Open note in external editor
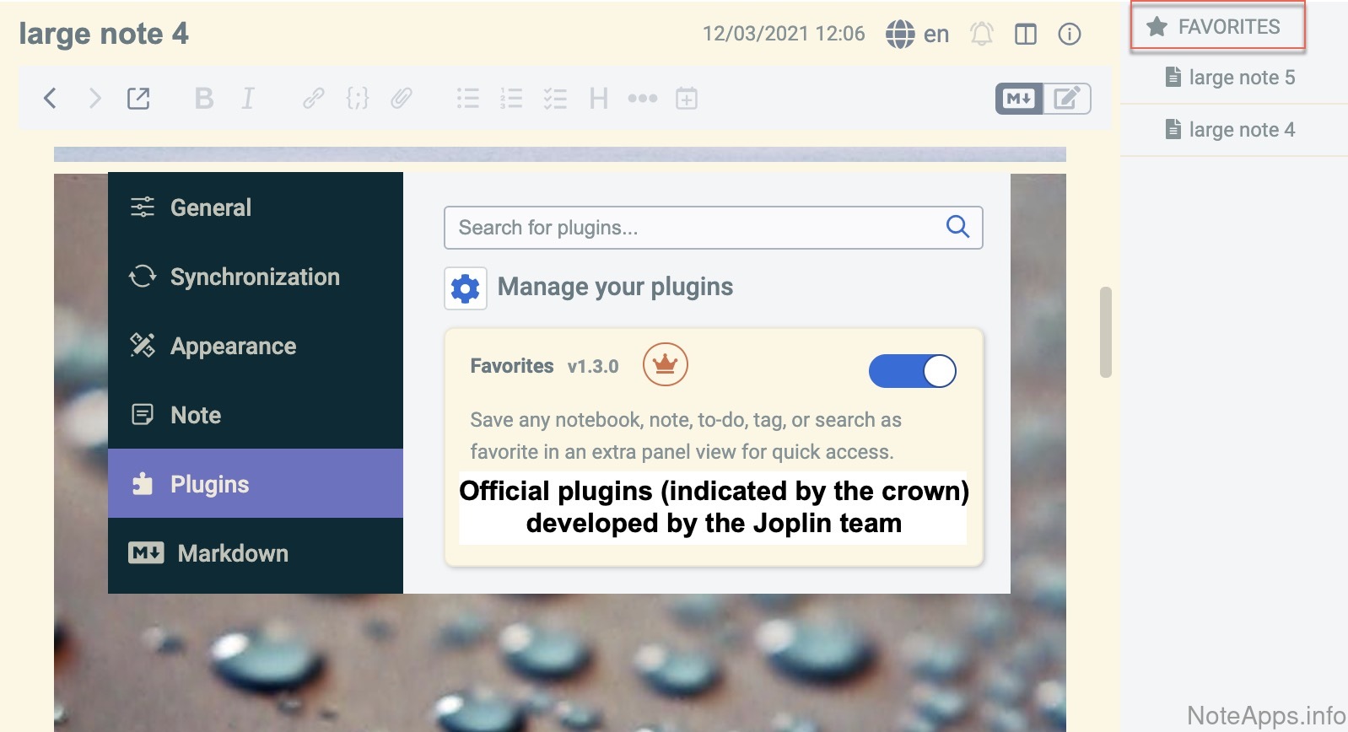Screen dimensions: 1348x732 point(138,99)
